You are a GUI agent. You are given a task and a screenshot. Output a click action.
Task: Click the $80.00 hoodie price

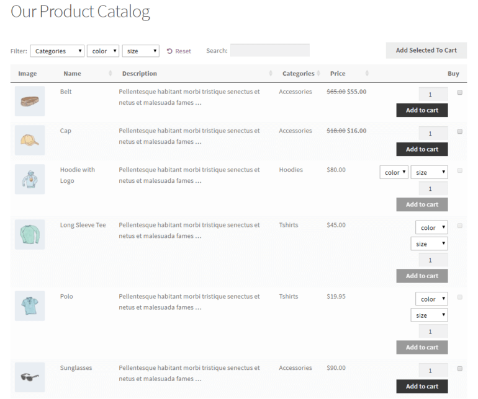336,170
